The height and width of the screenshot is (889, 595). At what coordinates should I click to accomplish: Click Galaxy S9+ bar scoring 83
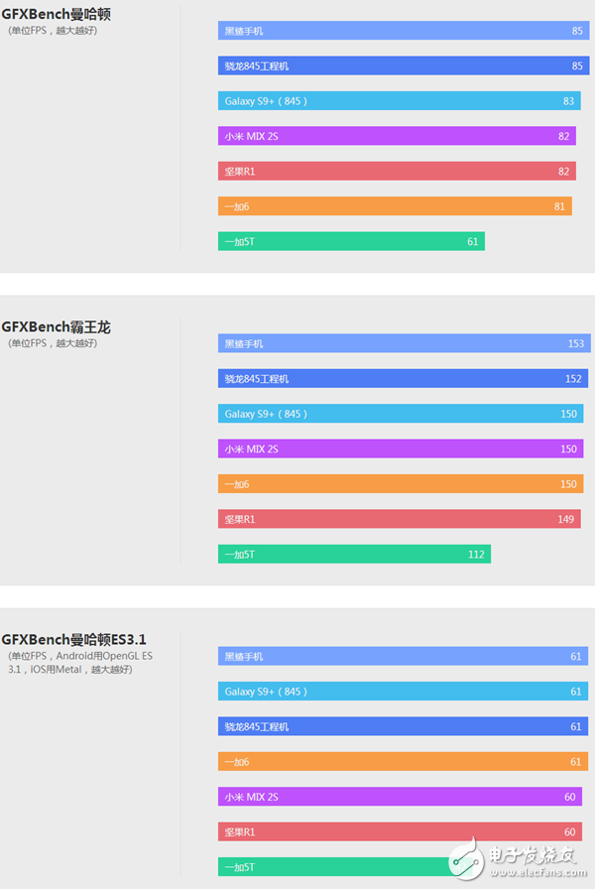[399, 101]
